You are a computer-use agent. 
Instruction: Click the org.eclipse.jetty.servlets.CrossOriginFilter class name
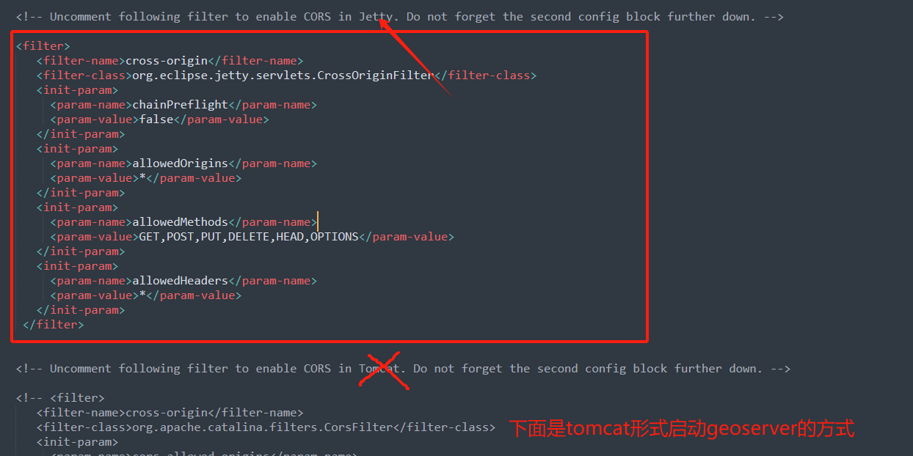pos(283,76)
